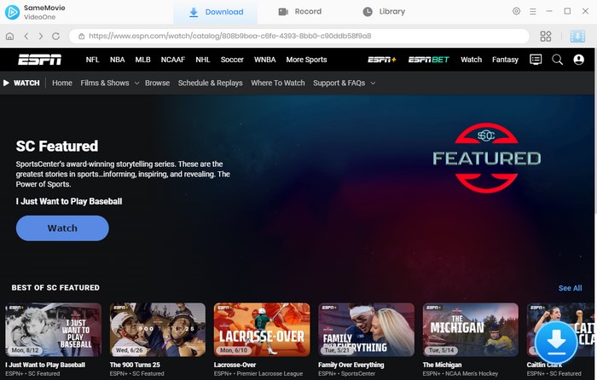Viewport: 597px width, 380px height.
Task: Open the NFL menu item
Action: tap(92, 60)
